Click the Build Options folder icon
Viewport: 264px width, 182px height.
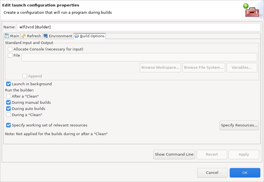point(77,36)
